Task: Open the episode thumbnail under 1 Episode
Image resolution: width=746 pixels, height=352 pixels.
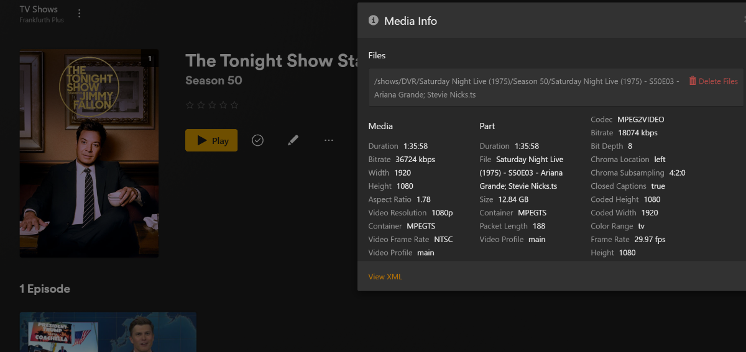Action: pos(108,332)
